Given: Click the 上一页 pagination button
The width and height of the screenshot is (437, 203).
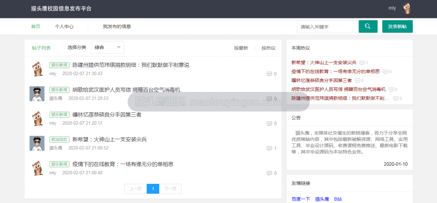Looking at the screenshot, I should click(136, 189).
